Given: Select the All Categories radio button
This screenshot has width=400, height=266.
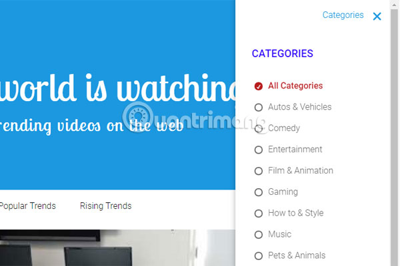Looking at the screenshot, I should 259,86.
